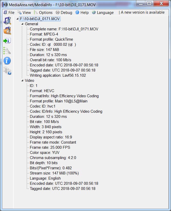Select 'Stream size: 147 MiB (100%)' row
Image resolution: width=171 pixels, height=211 pixels.
(x=54, y=173)
